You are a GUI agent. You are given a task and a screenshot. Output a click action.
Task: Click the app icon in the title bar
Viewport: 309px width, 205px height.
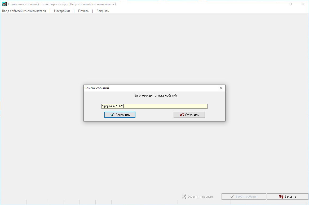(4, 4)
